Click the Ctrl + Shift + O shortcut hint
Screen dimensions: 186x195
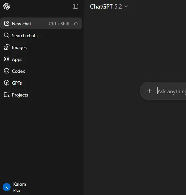63,24
